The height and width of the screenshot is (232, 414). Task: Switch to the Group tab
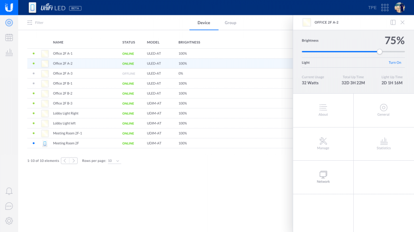click(x=230, y=23)
